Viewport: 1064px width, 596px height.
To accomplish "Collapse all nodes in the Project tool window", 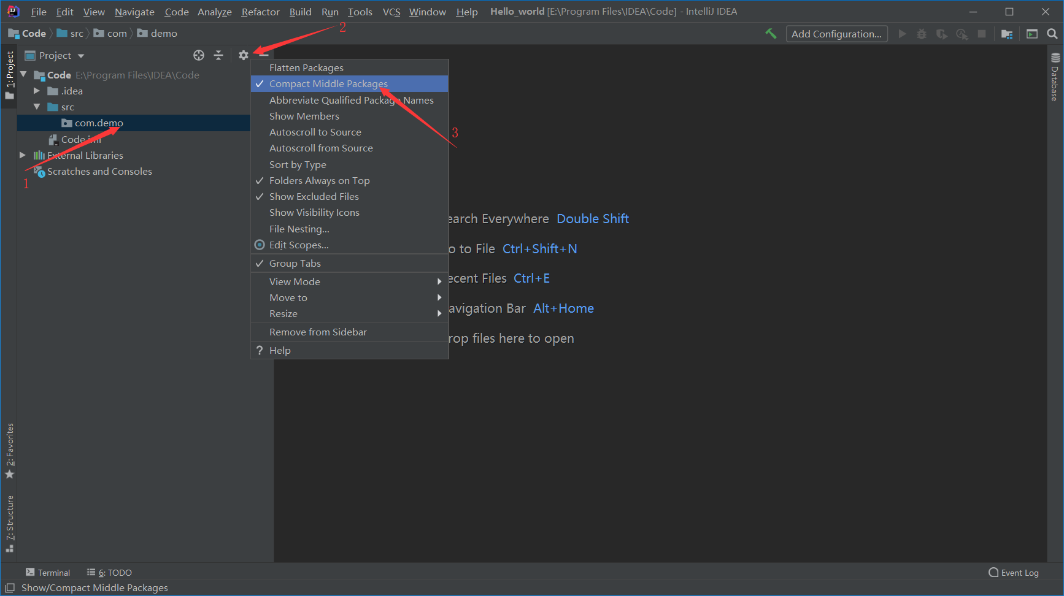I will click(218, 55).
